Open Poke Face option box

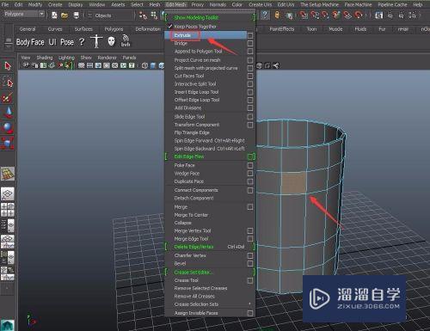(x=250, y=165)
